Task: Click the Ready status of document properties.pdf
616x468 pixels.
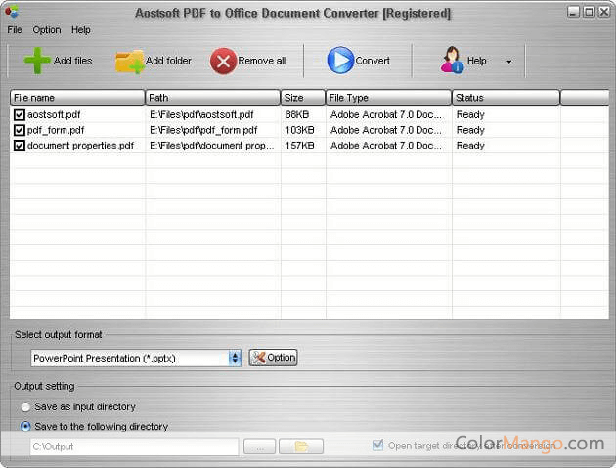Action: click(470, 146)
